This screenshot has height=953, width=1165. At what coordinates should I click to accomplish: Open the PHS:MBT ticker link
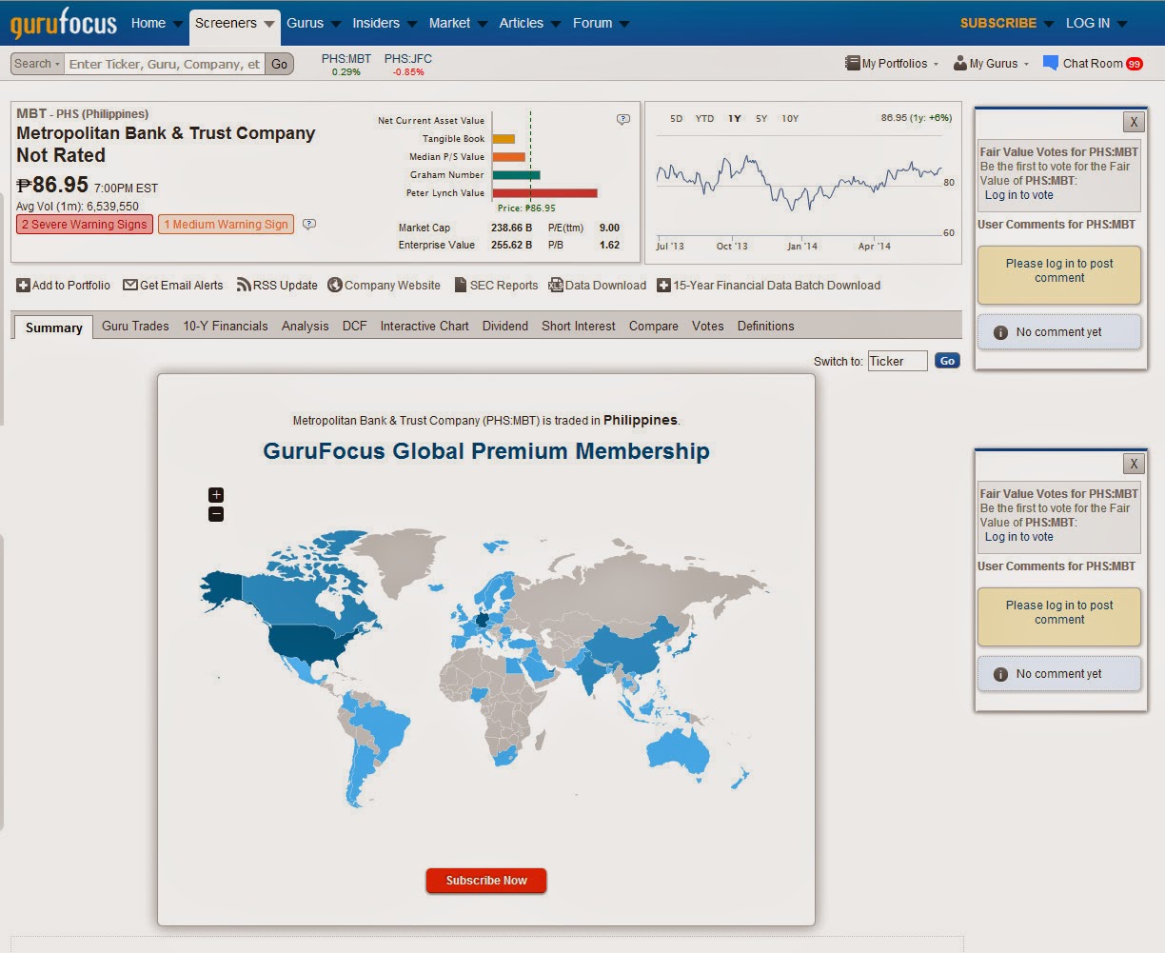[346, 59]
